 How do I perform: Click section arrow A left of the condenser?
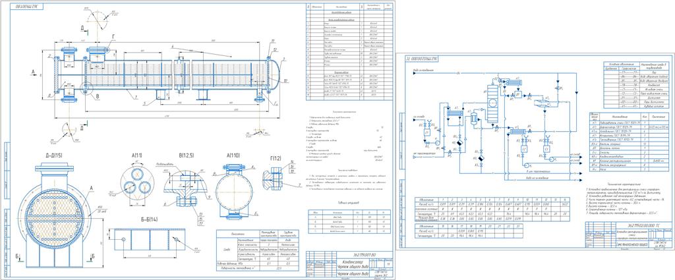coord(32,73)
